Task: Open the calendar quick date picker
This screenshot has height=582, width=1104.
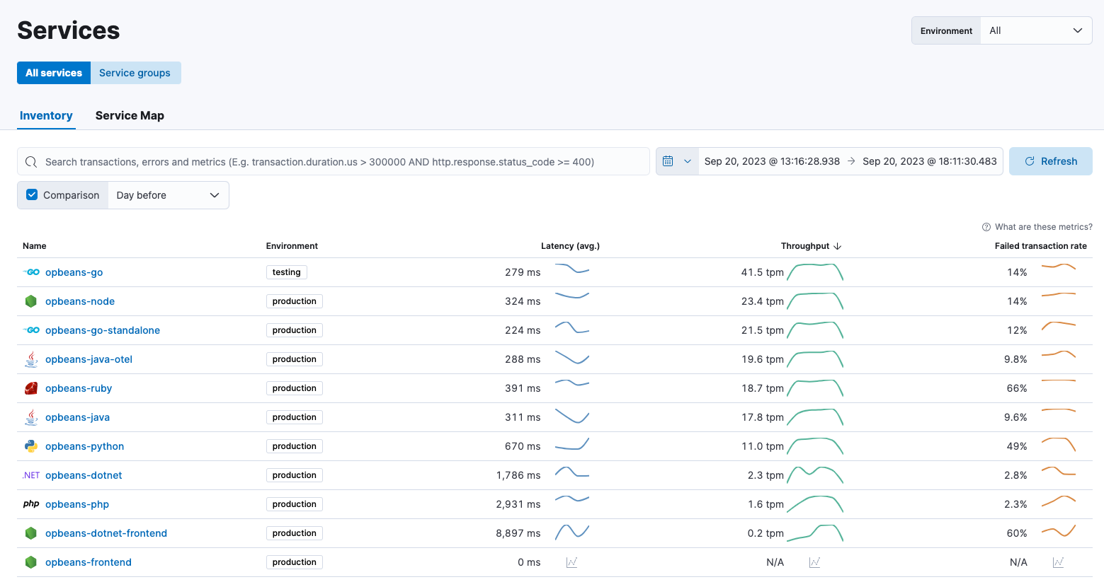Action: pyautogui.click(x=676, y=161)
